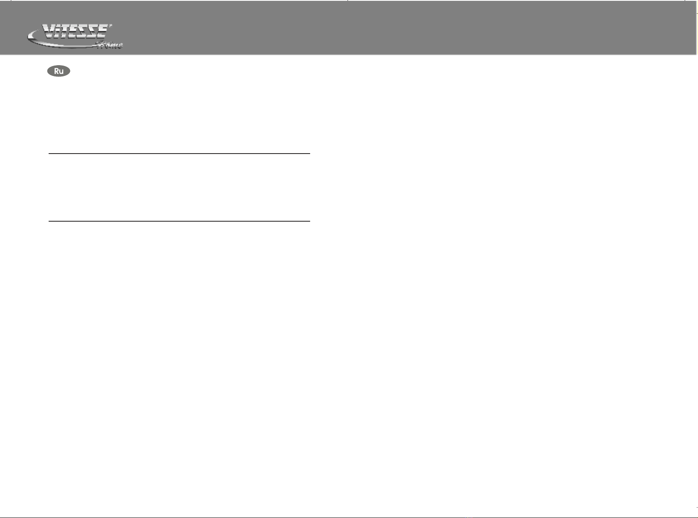This screenshot has height=518, width=698.
Task: Click blank area between the two divider lines
Action: tap(180, 188)
